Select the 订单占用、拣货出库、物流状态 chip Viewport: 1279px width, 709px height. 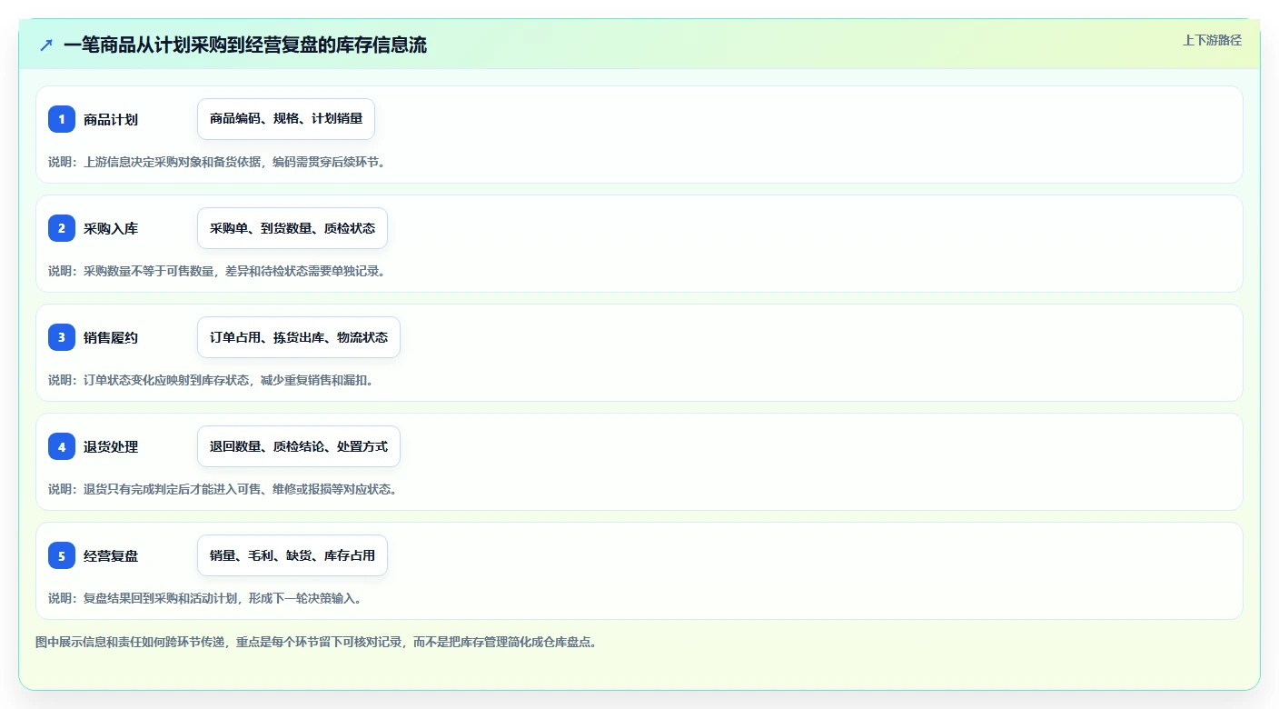click(299, 337)
